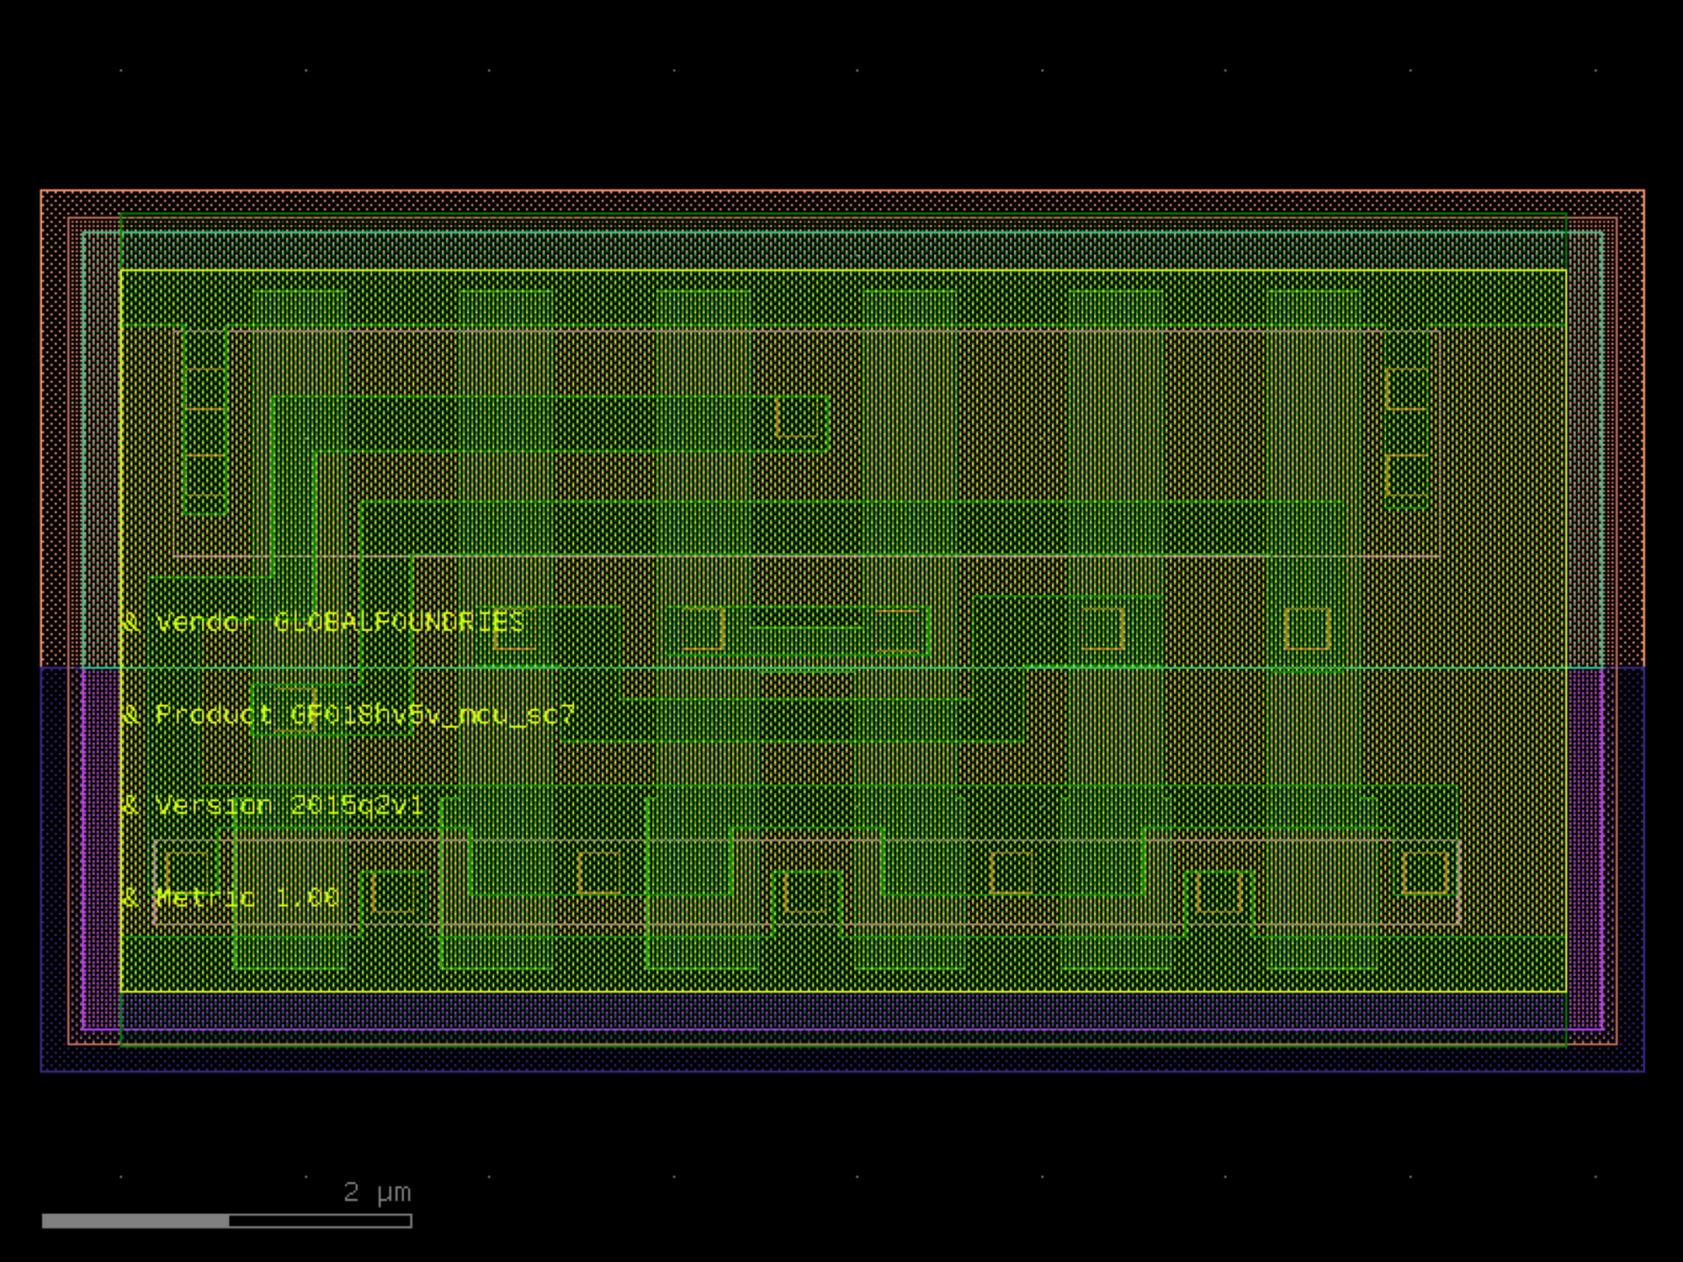
Task: Select the long horizontal metal bar below the L-shaped route
Action: point(850,529)
